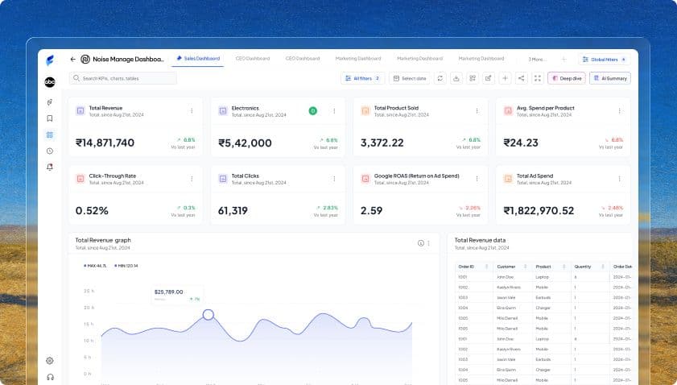This screenshot has height=385, width=677.
Task: Click the share icon in the toolbar
Action: click(521, 78)
